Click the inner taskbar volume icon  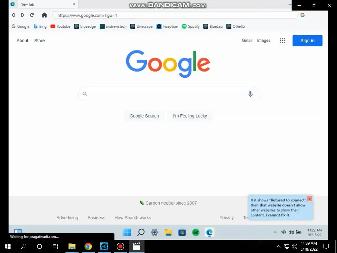pyautogui.click(x=291, y=232)
